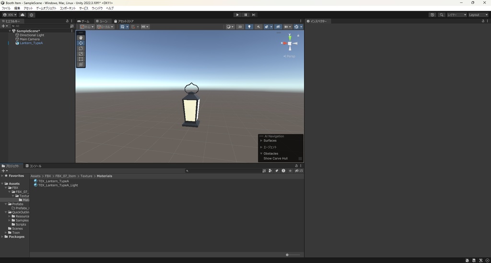The height and width of the screenshot is (263, 491).
Task: Open global search magnifier icon
Action: point(442,15)
